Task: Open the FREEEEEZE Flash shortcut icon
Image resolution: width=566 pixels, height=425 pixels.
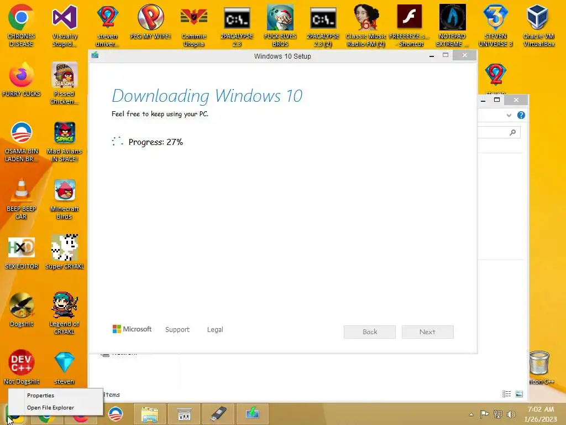Action: [410, 25]
